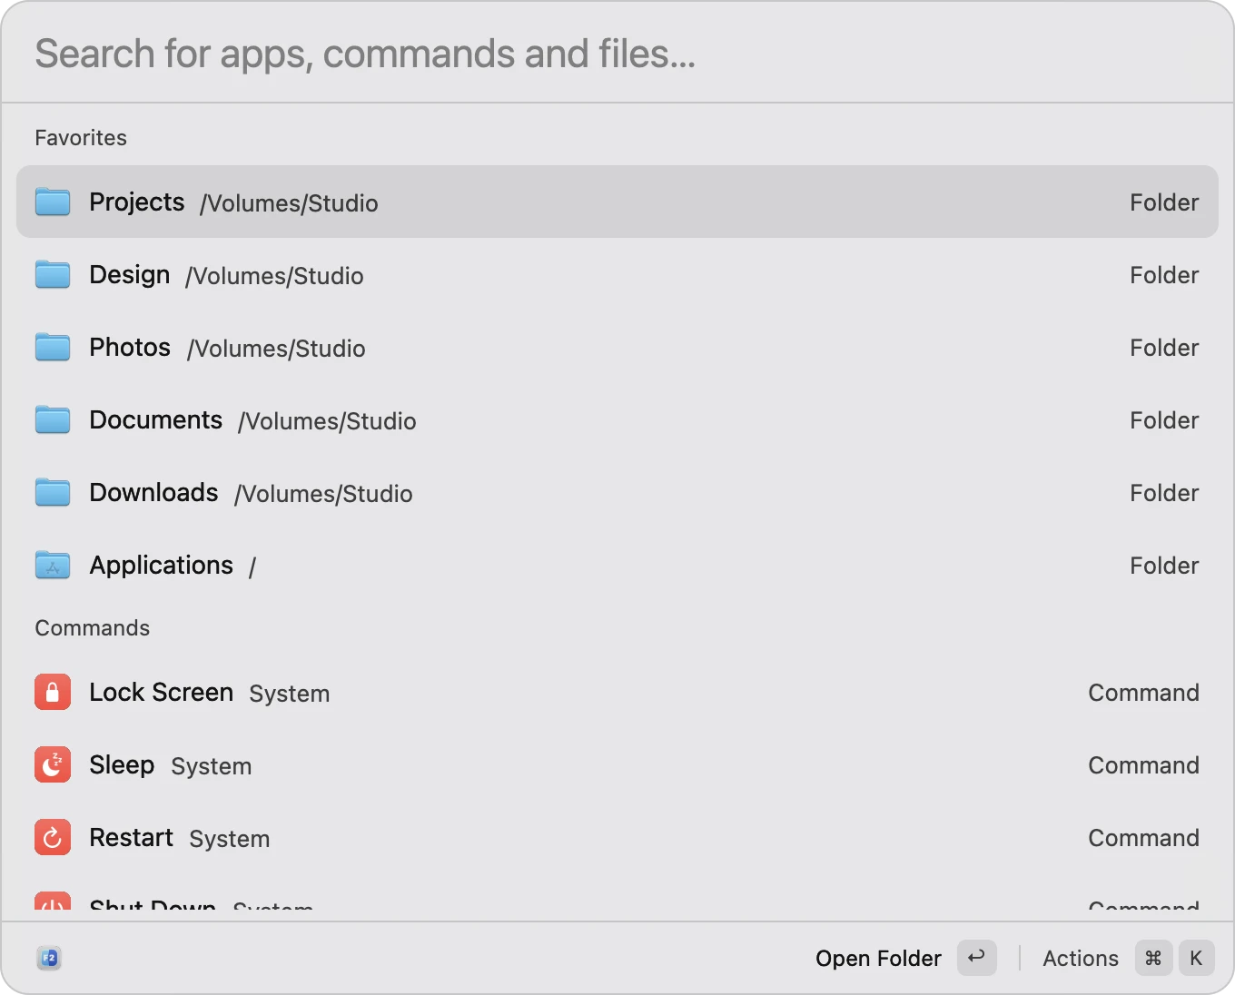1235x995 pixels.
Task: Select the Projects favorite row
Action: (x=617, y=202)
